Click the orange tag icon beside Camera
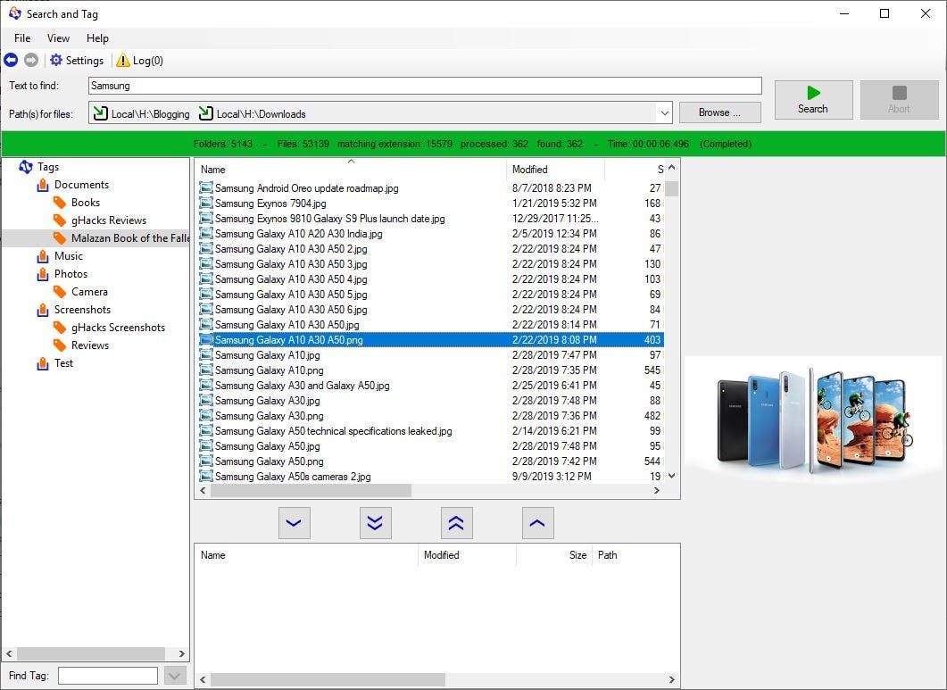Screen dimensions: 947x690 pos(59,292)
